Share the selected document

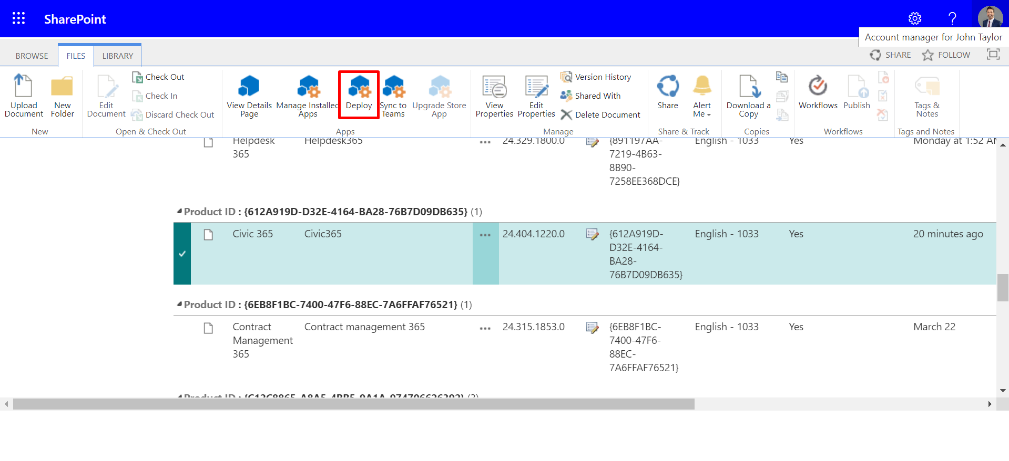(x=668, y=92)
